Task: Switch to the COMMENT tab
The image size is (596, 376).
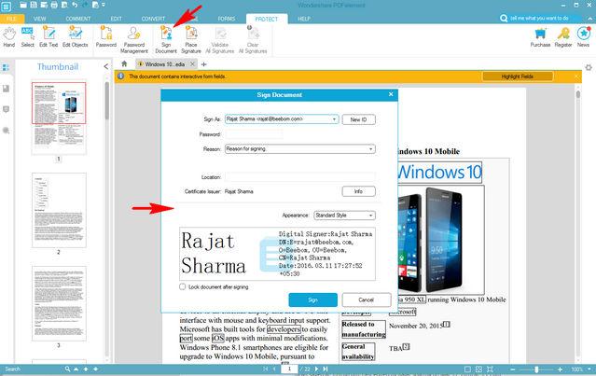Action: [78, 19]
